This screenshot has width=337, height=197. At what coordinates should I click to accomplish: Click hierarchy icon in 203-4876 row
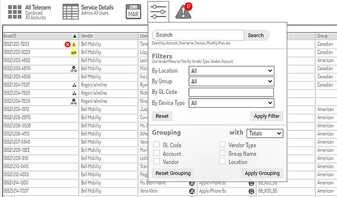pos(74,69)
